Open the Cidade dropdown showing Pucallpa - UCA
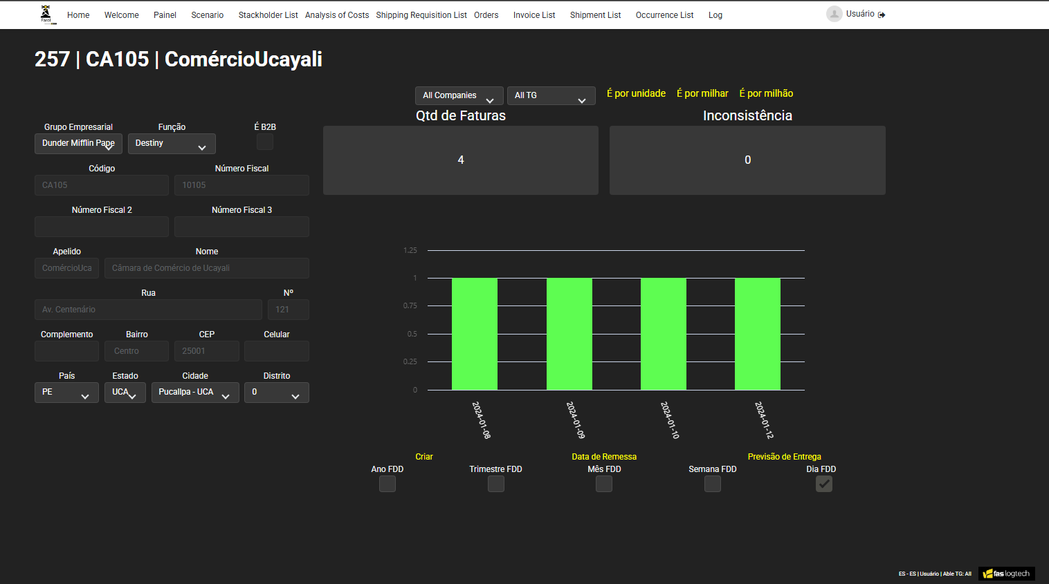This screenshot has height=584, width=1049. [x=195, y=392]
